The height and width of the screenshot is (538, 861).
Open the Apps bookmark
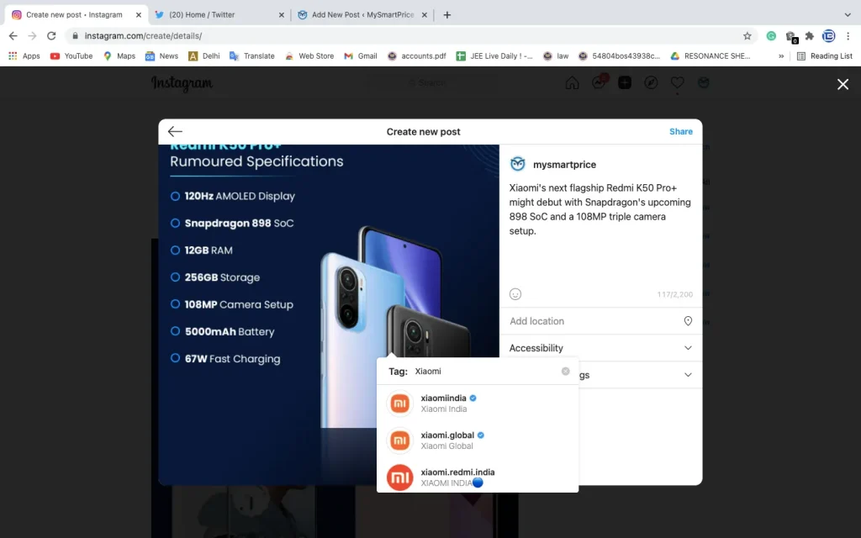24,56
